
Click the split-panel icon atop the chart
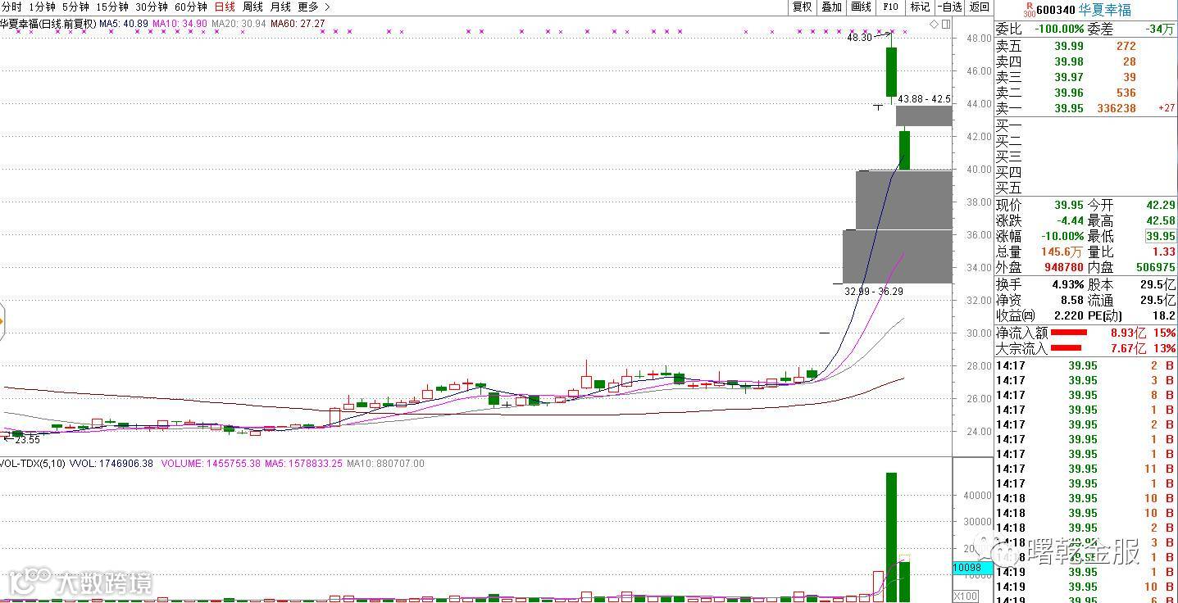tap(946, 24)
